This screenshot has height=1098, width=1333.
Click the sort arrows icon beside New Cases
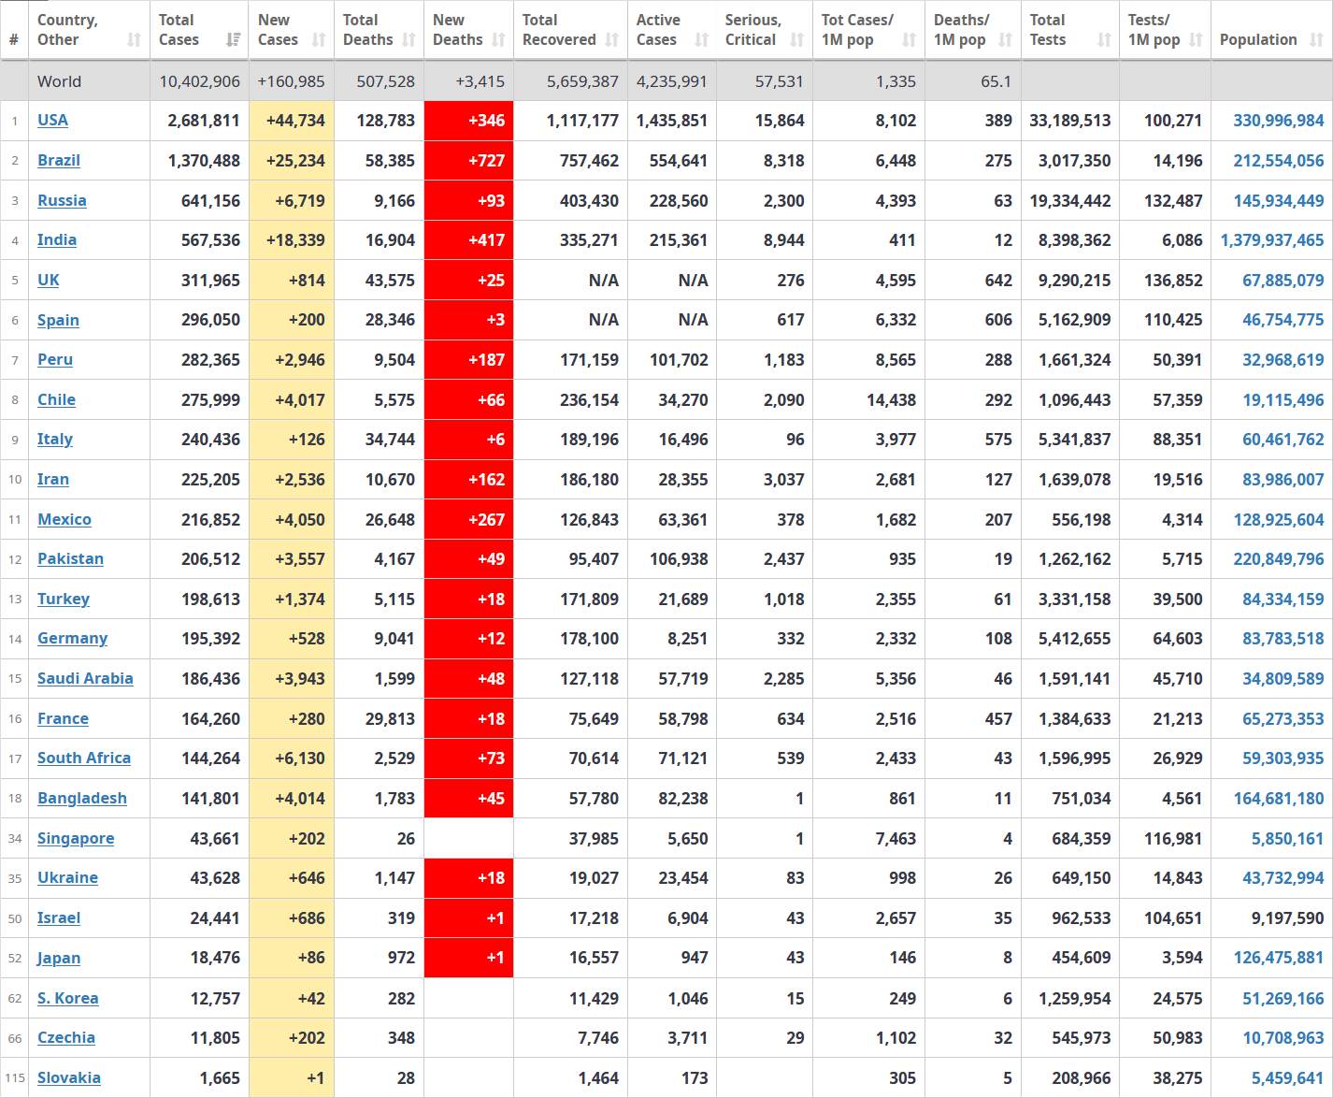tap(319, 40)
